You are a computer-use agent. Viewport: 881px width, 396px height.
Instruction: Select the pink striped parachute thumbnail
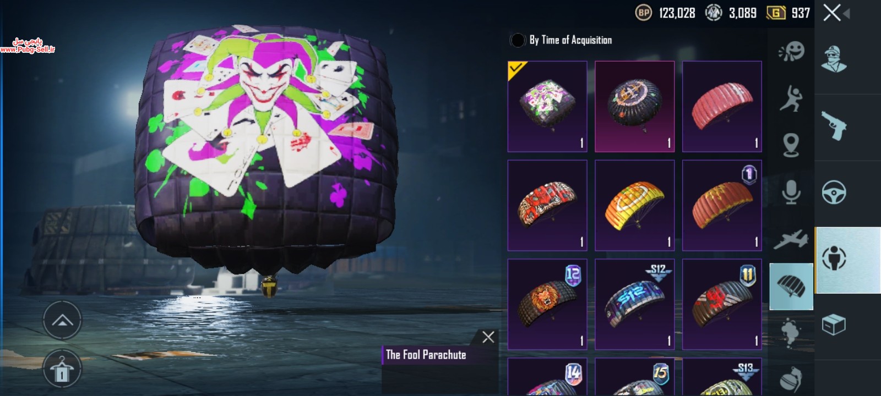(722, 106)
